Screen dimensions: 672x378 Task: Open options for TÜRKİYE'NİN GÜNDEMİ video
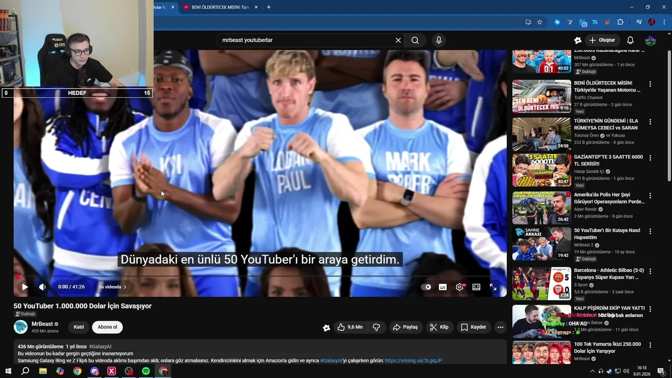650,122
